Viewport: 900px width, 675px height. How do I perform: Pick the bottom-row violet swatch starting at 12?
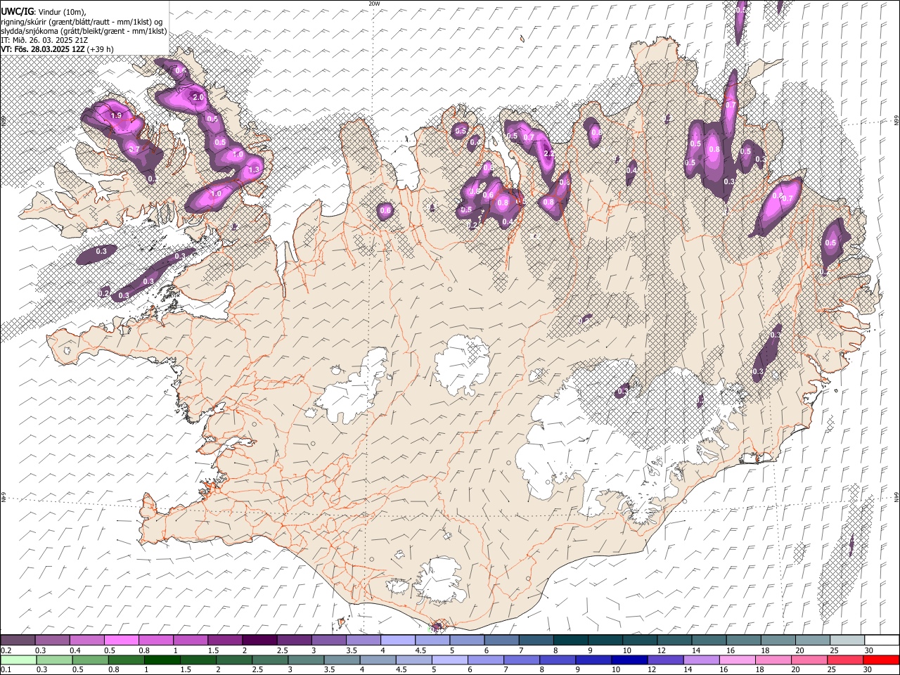[x=664, y=660]
